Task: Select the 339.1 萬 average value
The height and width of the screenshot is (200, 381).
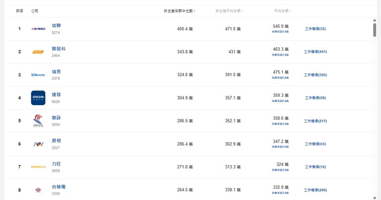Action: (x=233, y=190)
